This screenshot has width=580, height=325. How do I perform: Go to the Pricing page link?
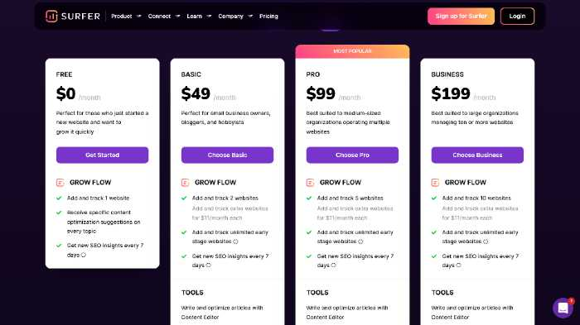coord(268,17)
